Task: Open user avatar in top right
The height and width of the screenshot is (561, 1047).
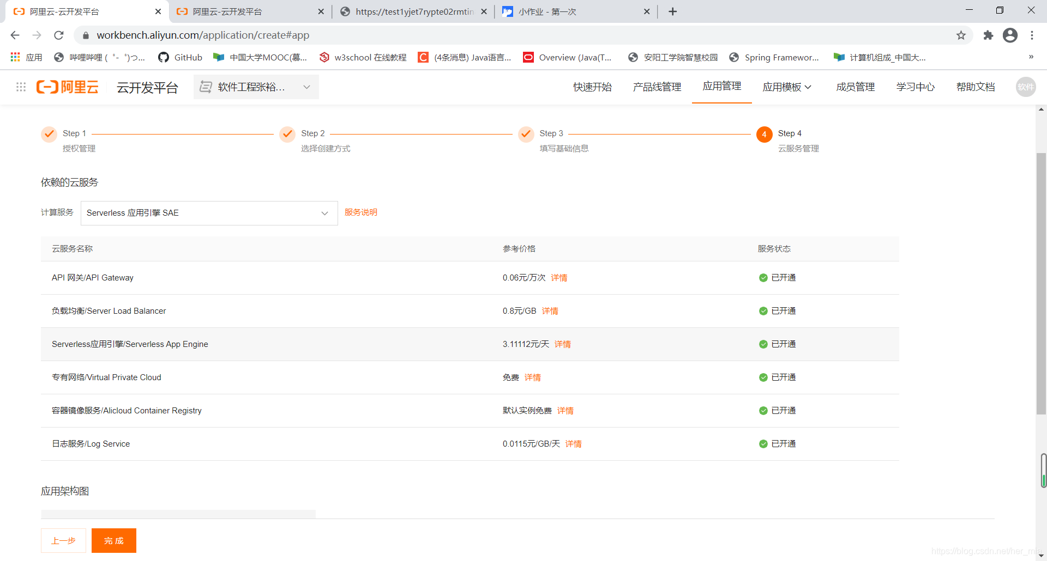Action: pyautogui.click(x=1026, y=87)
